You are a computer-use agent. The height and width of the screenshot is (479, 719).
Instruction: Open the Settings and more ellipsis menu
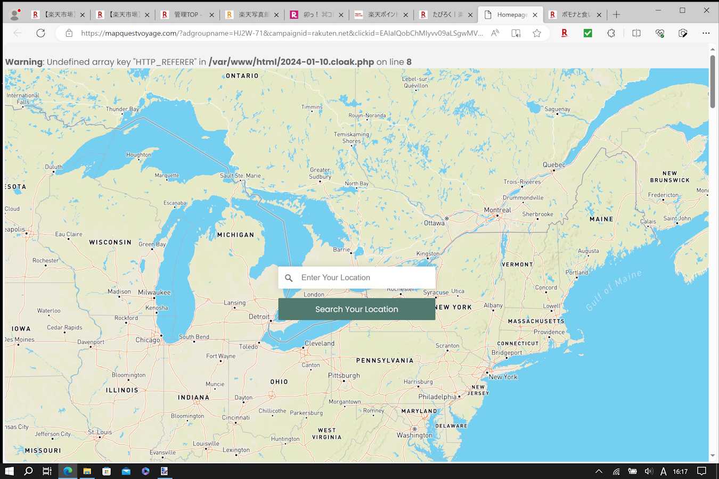point(706,33)
